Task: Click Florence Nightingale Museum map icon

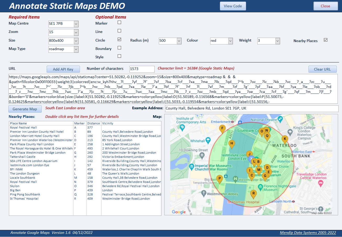Action: (x=260, y=187)
